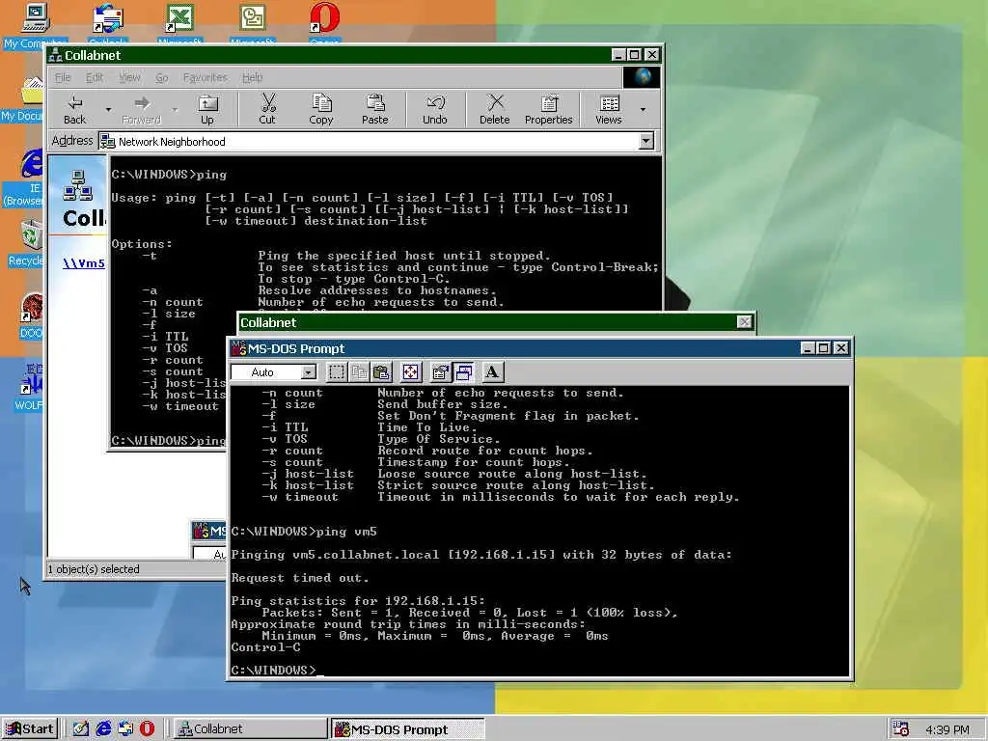Click the Paste icon in MS-DOS Prompt toolbar
This screenshot has height=741, width=988.
(381, 372)
